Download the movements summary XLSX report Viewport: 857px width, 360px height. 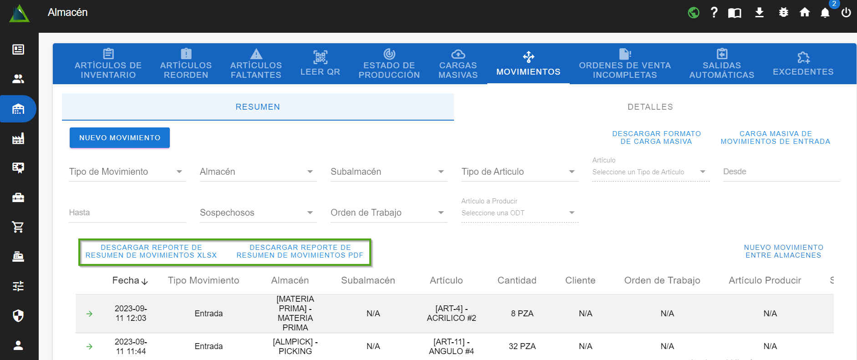(x=151, y=251)
